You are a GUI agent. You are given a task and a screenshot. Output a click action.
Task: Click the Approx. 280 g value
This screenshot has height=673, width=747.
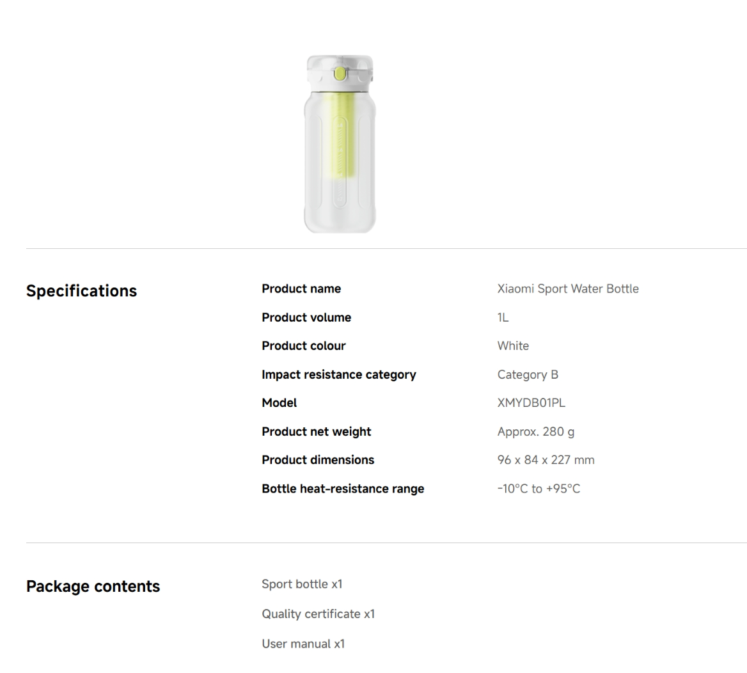coord(536,431)
